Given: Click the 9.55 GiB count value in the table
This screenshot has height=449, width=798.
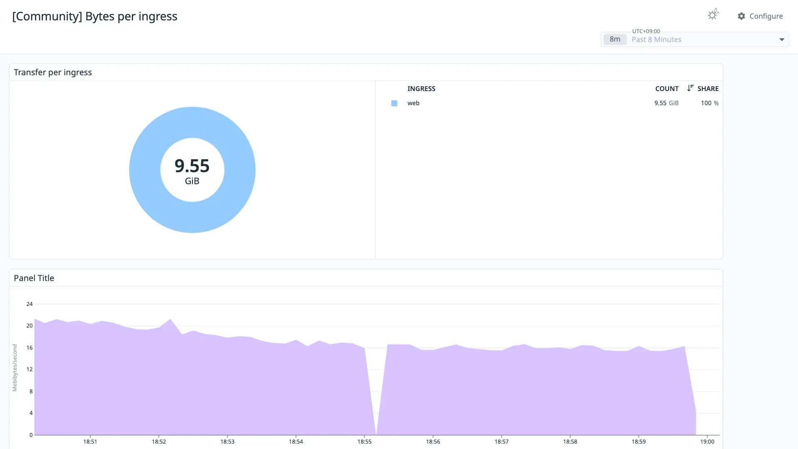Looking at the screenshot, I should point(666,103).
